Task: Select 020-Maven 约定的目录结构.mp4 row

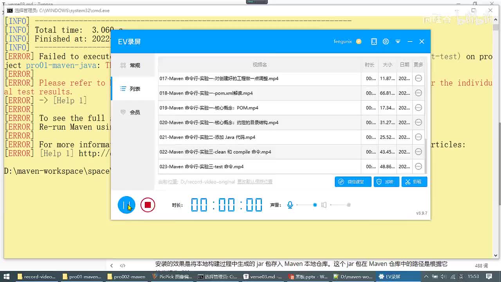Action: (291, 123)
